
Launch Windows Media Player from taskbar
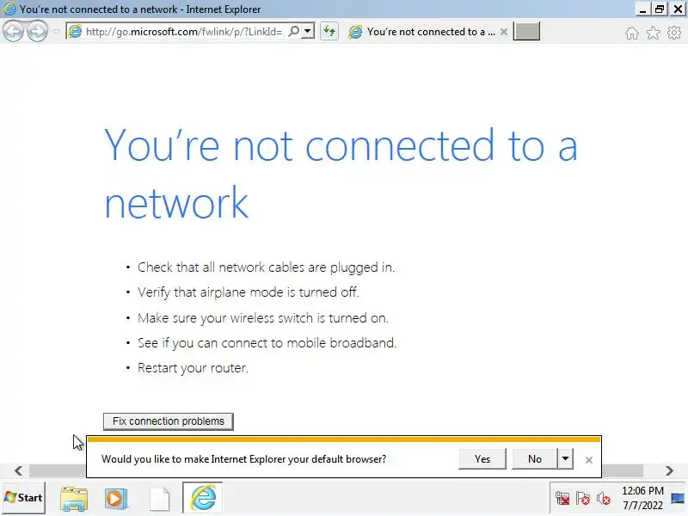116,499
